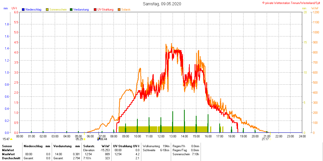Click the 05:29 sunrise time text
The width and height of the screenshot is (323, 161).
(79, 139)
